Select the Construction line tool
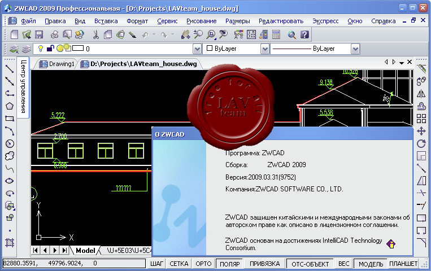This screenshot has width=431, height=271. coord(10,81)
